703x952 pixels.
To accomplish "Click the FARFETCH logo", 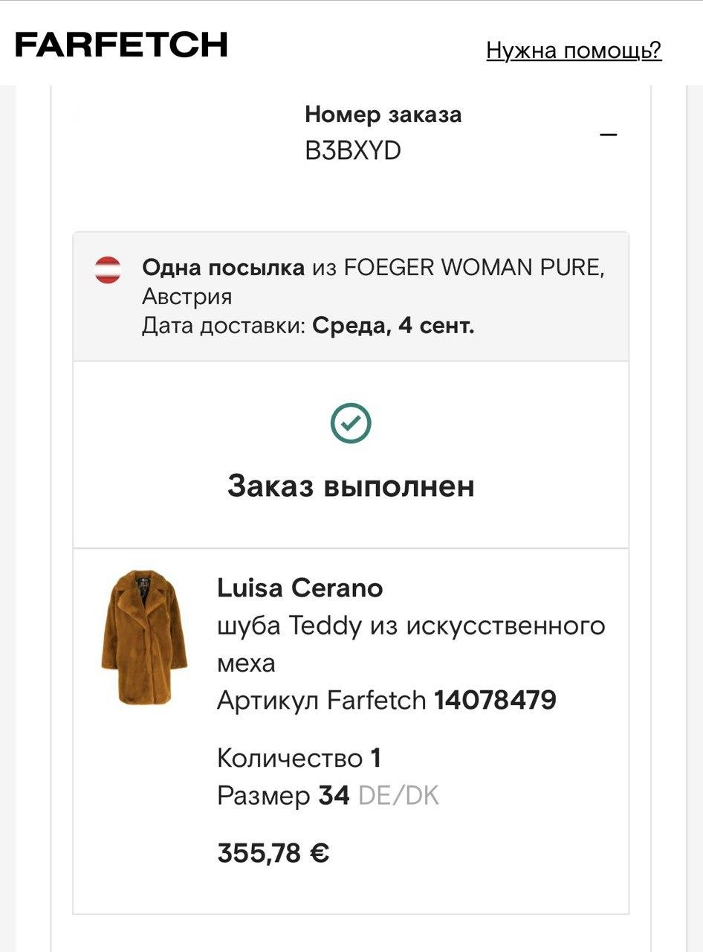I will [121, 45].
